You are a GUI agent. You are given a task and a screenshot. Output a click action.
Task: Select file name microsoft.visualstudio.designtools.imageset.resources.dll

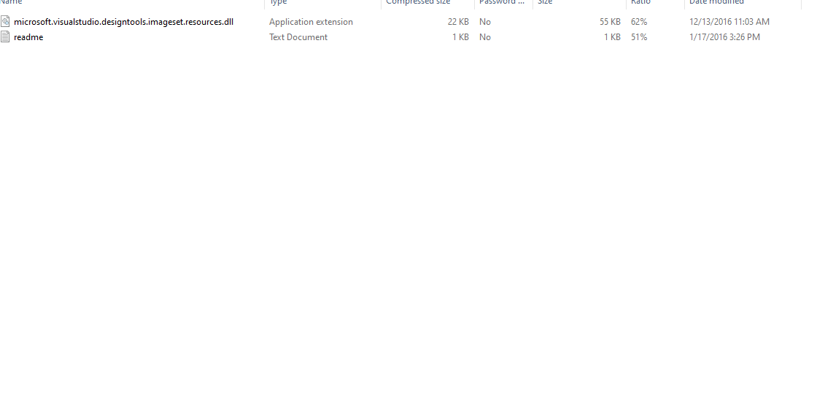(x=124, y=22)
